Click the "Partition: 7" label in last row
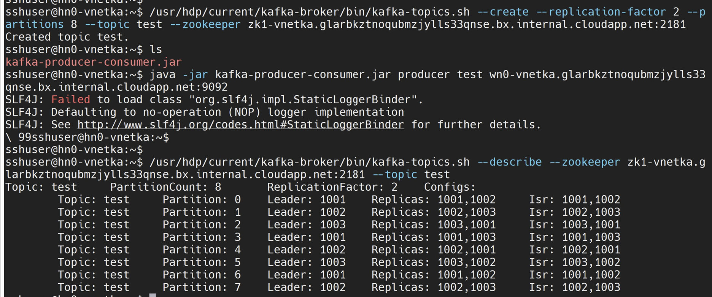The width and height of the screenshot is (712, 297). click(202, 288)
